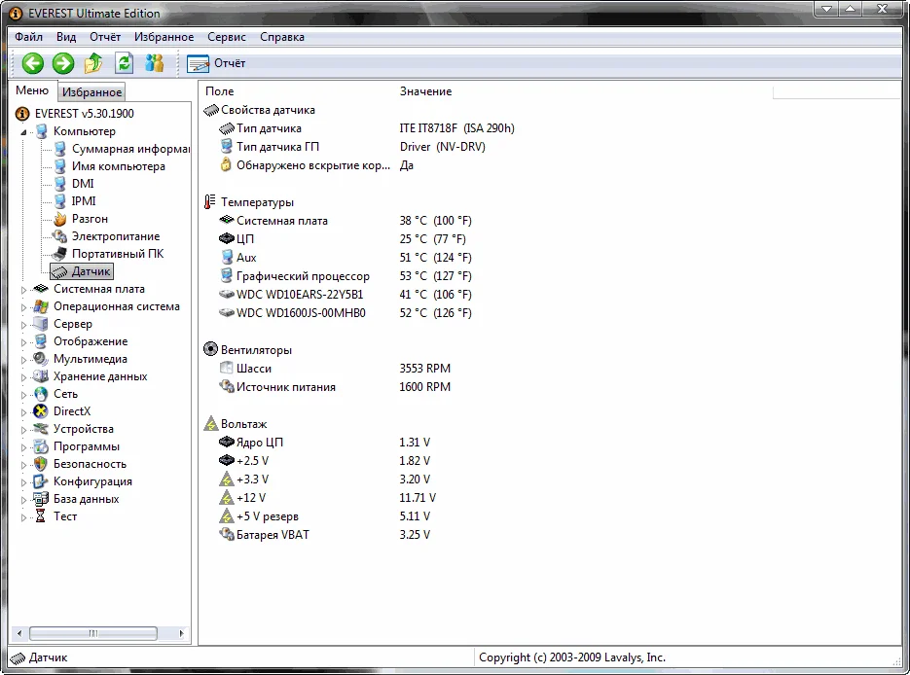Image resolution: width=910 pixels, height=675 pixels.
Task: Click the Электропитание power icon
Action: [59, 236]
